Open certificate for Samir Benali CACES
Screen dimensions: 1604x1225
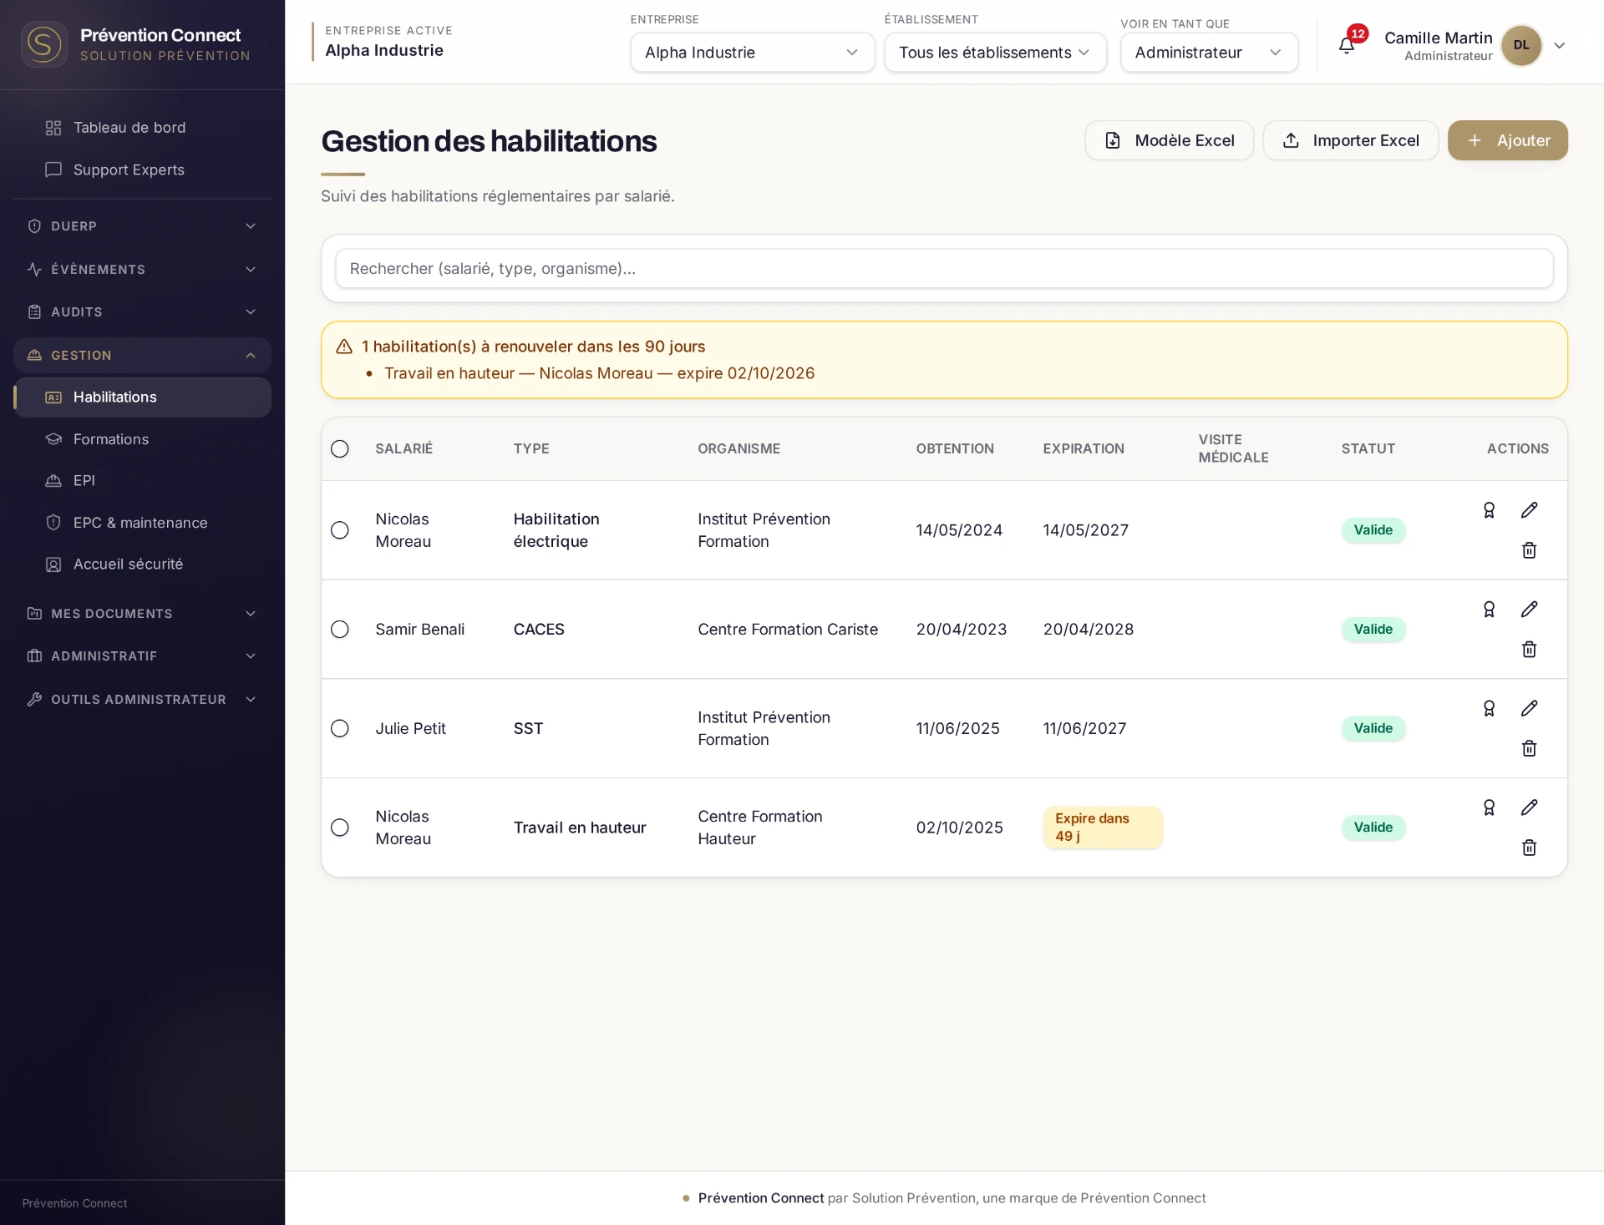click(1489, 610)
